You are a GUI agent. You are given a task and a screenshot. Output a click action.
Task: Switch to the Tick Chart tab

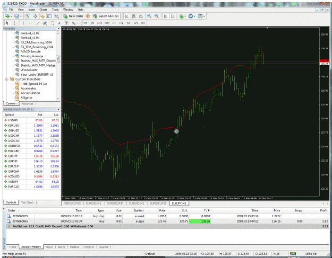(27, 202)
